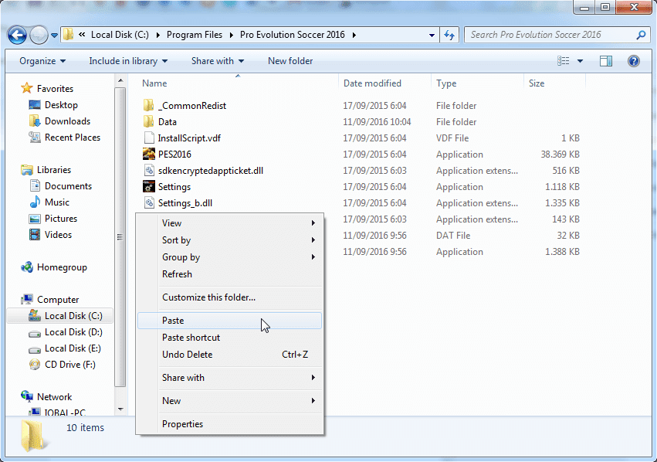Open the Sort by submenu

(x=229, y=240)
